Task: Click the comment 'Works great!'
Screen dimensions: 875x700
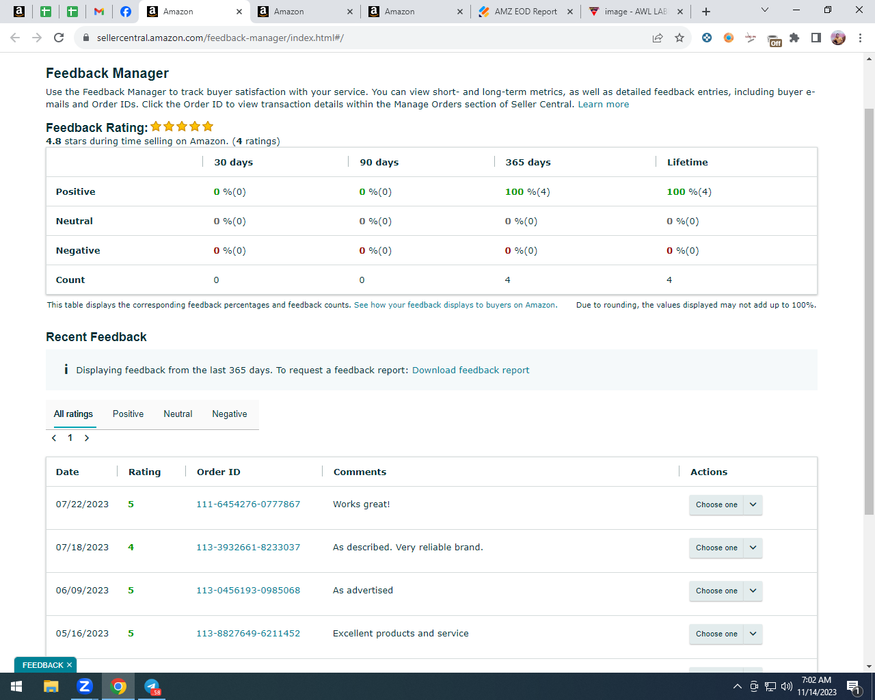Action: [362, 504]
